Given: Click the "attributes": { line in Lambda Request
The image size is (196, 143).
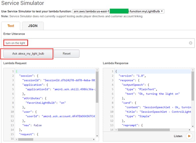Looking at the screenshot, I should (34, 98).
